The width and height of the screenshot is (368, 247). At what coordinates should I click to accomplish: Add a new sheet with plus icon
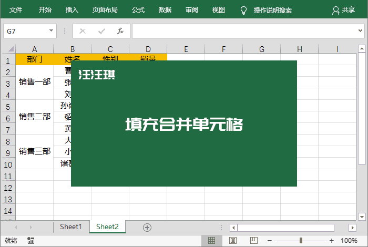147,227
